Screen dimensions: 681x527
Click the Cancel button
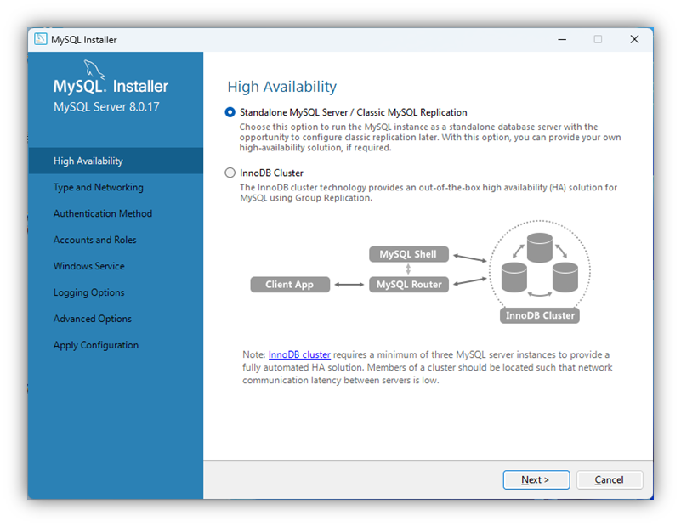[x=610, y=479]
